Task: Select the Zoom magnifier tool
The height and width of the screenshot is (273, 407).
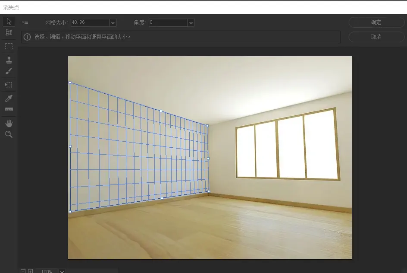Action: pos(9,135)
